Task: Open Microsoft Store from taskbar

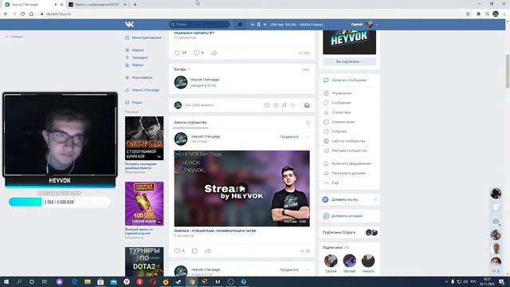Action: 100,281
